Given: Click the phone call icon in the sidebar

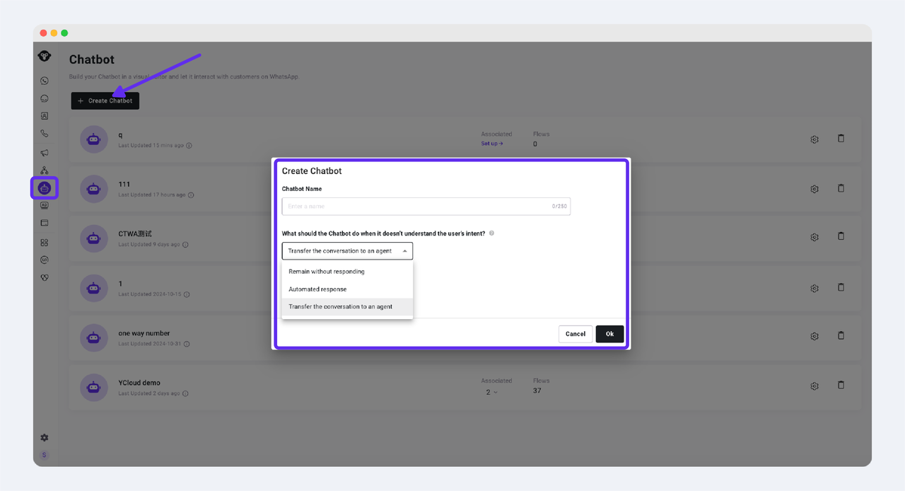Looking at the screenshot, I should tap(45, 134).
